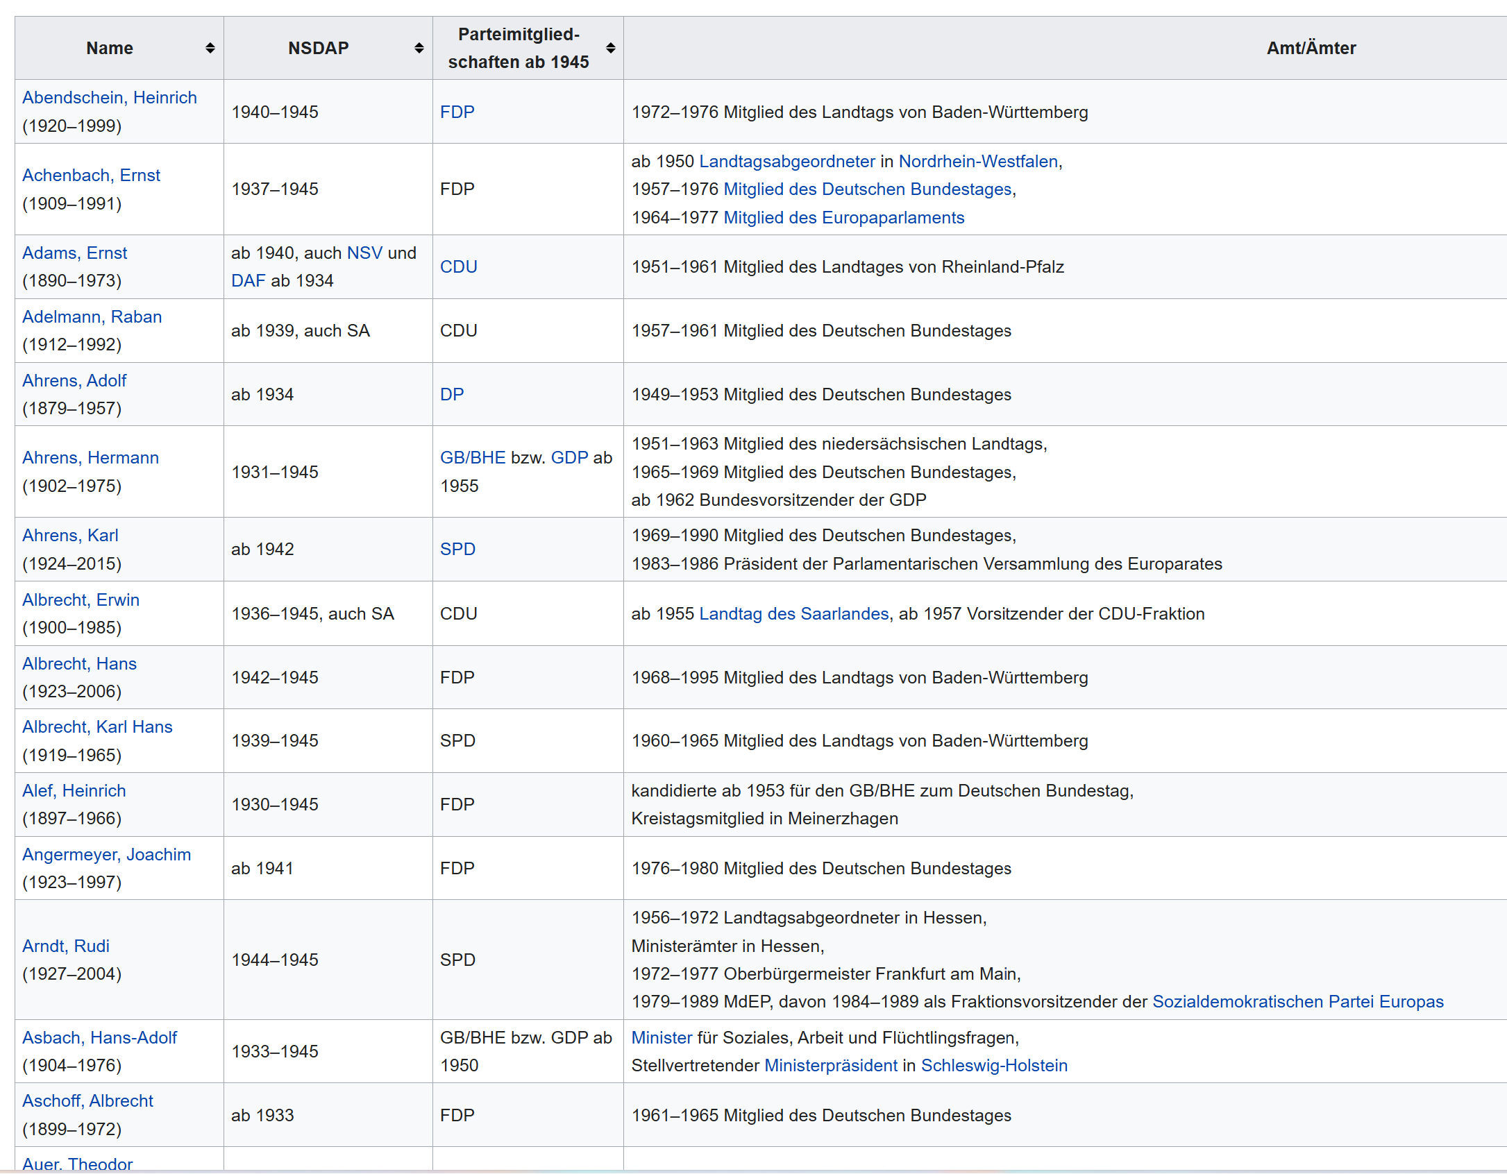The image size is (1507, 1174).
Task: Open the DP party link
Action: [452, 395]
